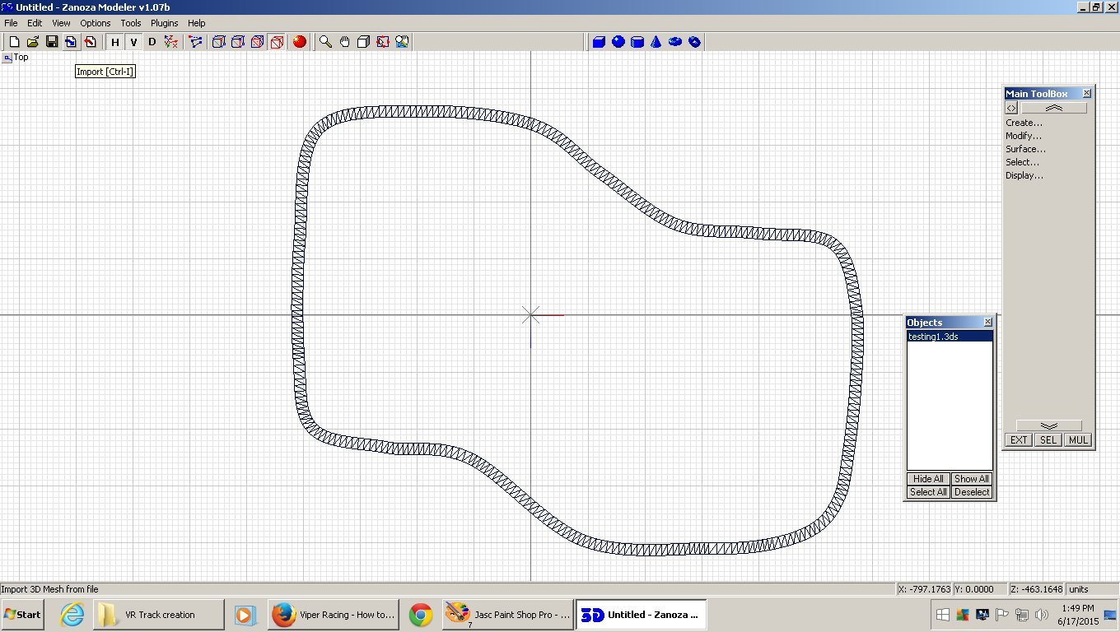Click the first cube selection-level icon
The image size is (1120, 632).
point(219,42)
